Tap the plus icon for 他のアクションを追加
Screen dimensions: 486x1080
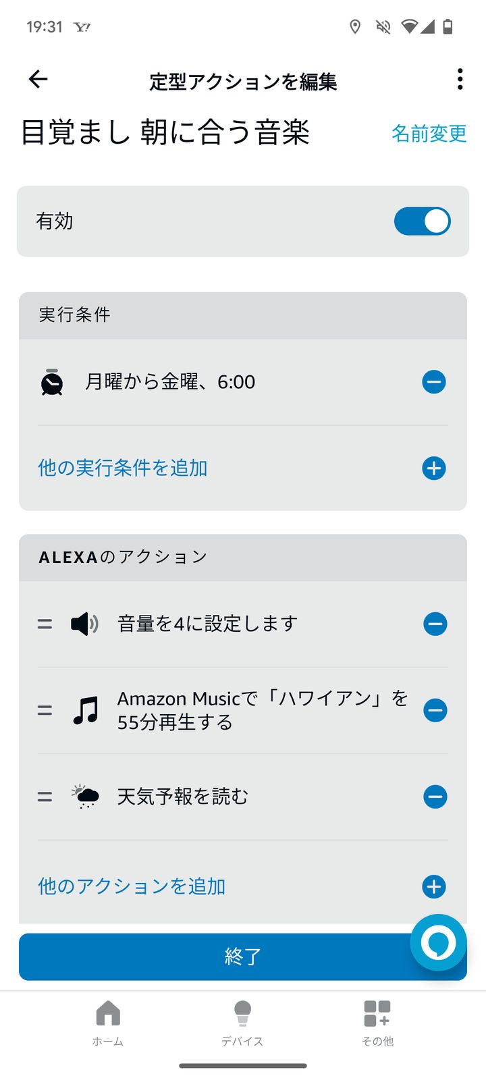click(x=434, y=886)
